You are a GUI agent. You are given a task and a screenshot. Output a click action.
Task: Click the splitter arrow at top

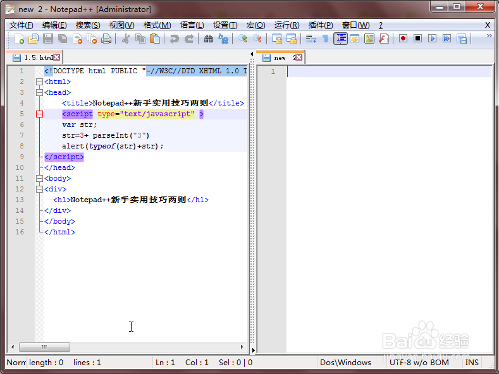point(252,54)
